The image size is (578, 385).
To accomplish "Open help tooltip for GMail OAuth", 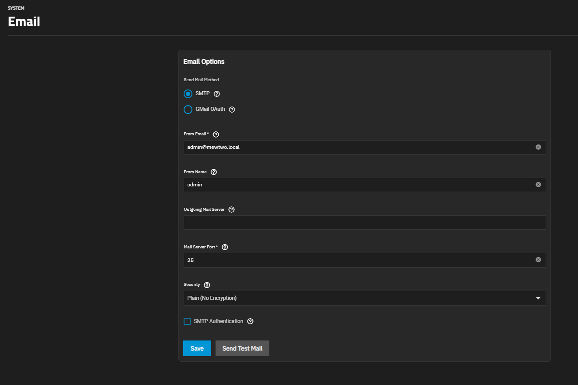I will click(x=232, y=110).
